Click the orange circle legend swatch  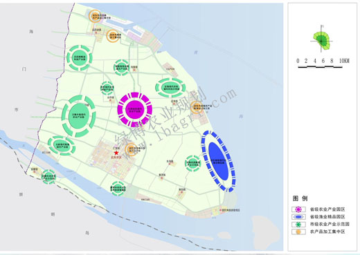click(x=298, y=232)
